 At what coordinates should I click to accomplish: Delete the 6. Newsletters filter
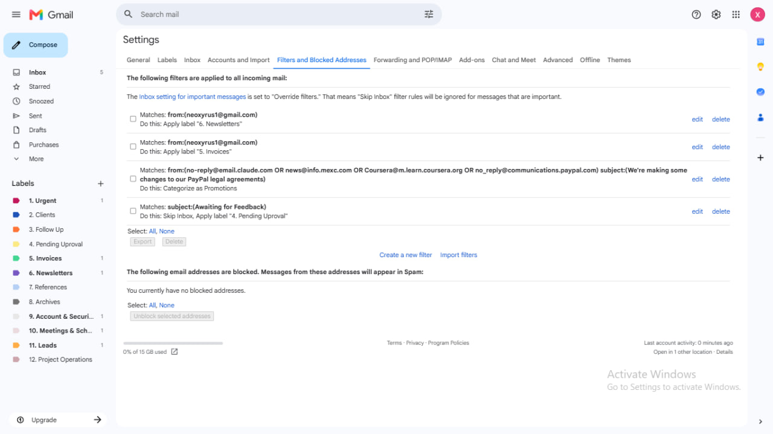coord(721,120)
